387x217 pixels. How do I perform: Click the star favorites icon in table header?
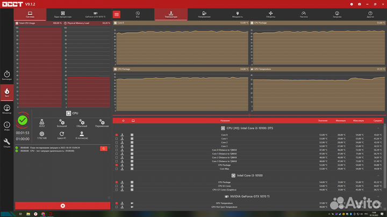point(123,121)
